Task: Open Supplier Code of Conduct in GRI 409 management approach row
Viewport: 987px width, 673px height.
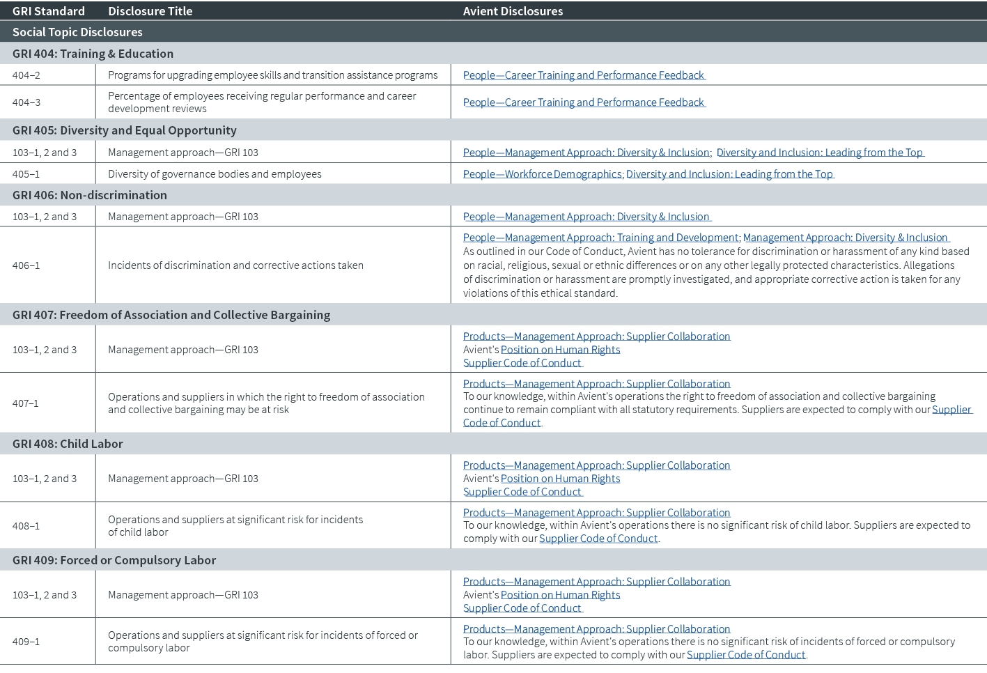Action: point(522,608)
